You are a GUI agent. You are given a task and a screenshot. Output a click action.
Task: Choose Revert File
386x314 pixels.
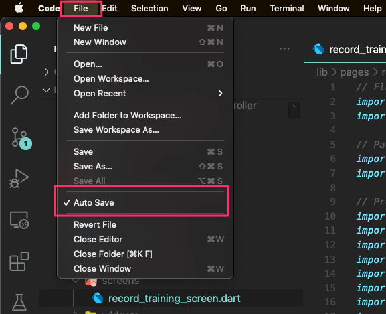(145, 224)
